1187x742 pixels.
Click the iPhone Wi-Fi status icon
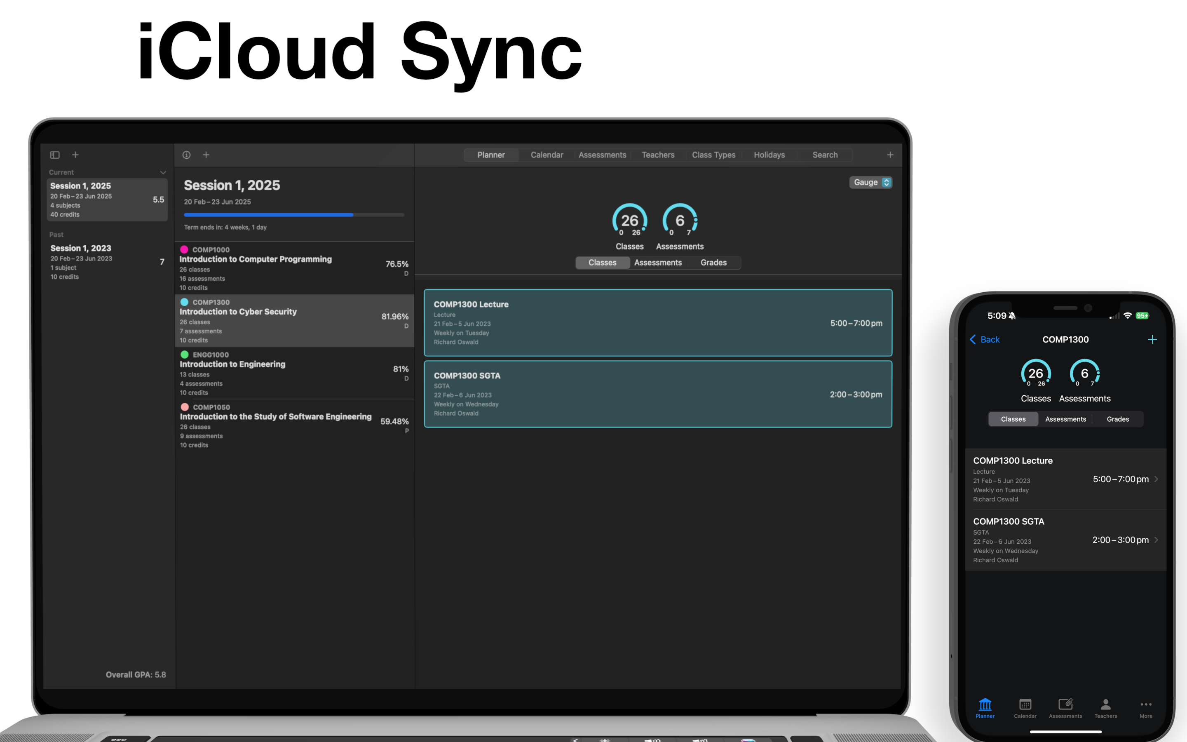1128,315
